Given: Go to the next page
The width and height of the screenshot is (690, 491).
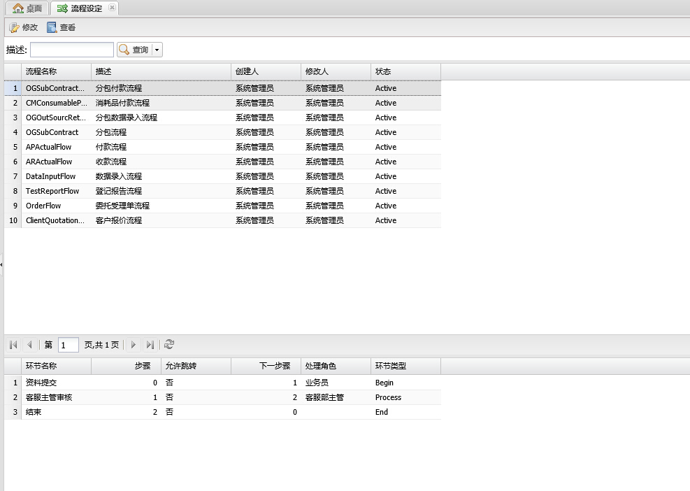Looking at the screenshot, I should pyautogui.click(x=134, y=345).
